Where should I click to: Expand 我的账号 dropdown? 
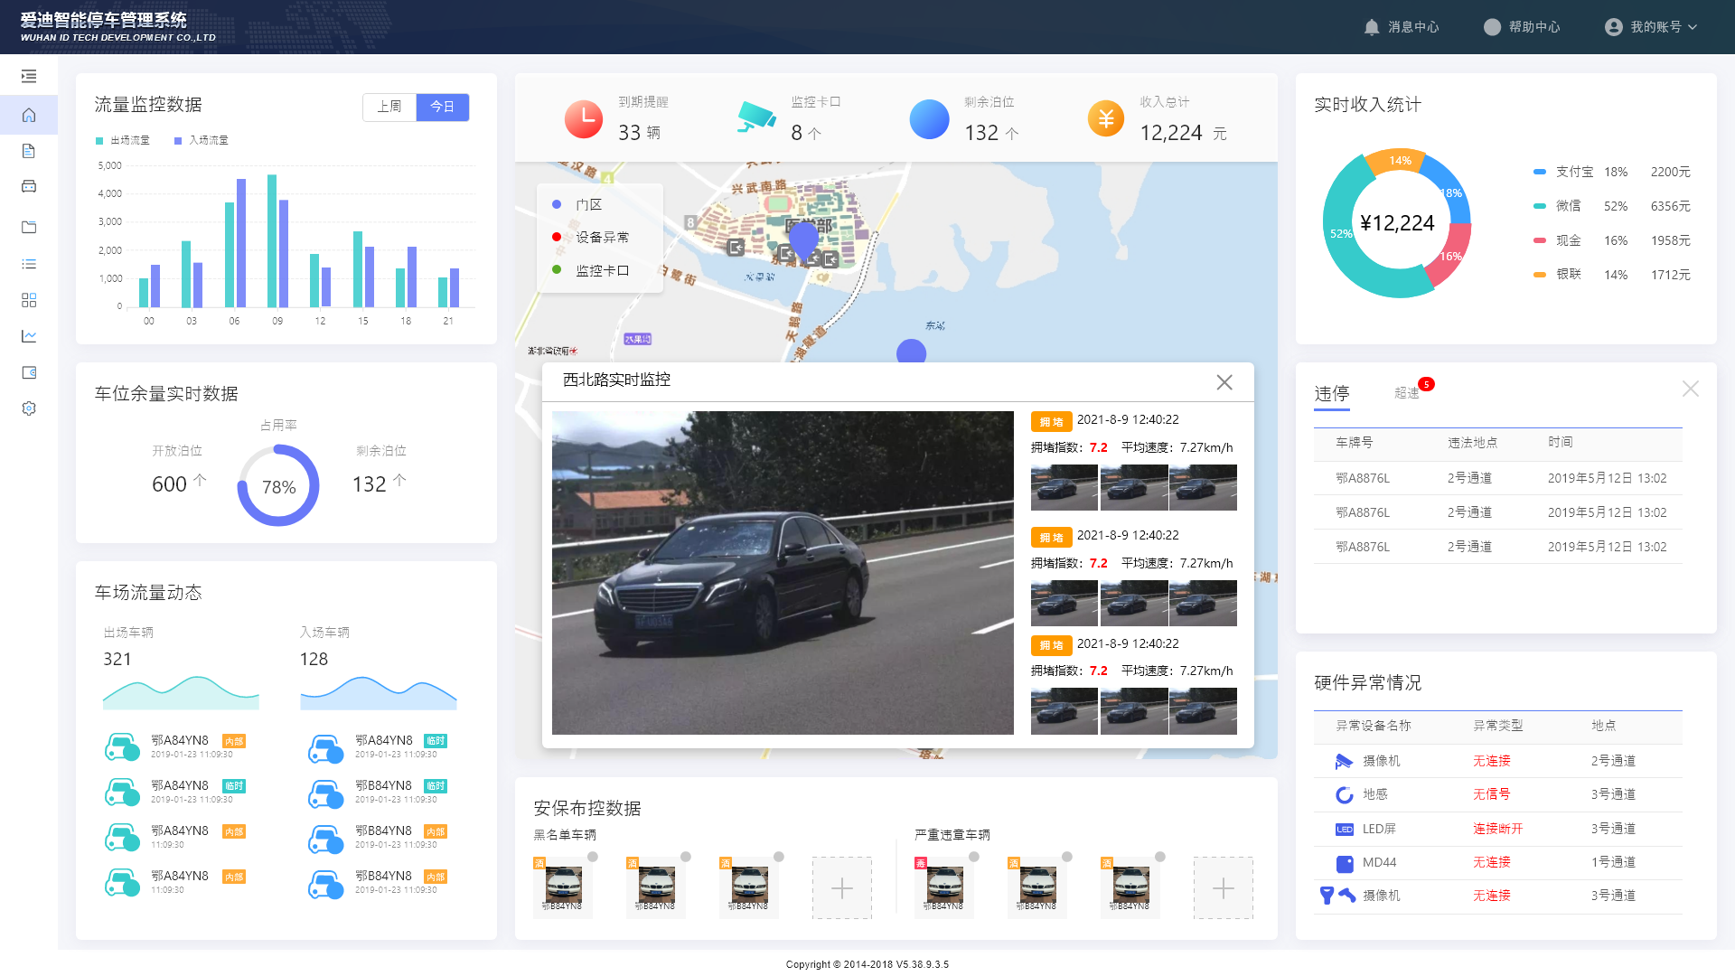tap(1652, 27)
